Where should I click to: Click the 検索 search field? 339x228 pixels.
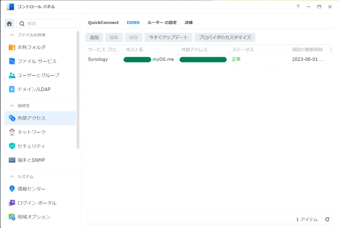[50, 24]
